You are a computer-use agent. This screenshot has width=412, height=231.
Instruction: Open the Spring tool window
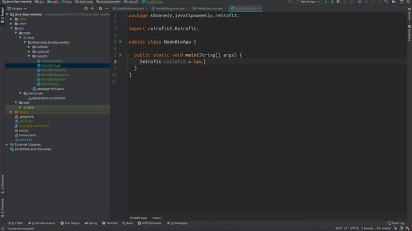point(91,223)
